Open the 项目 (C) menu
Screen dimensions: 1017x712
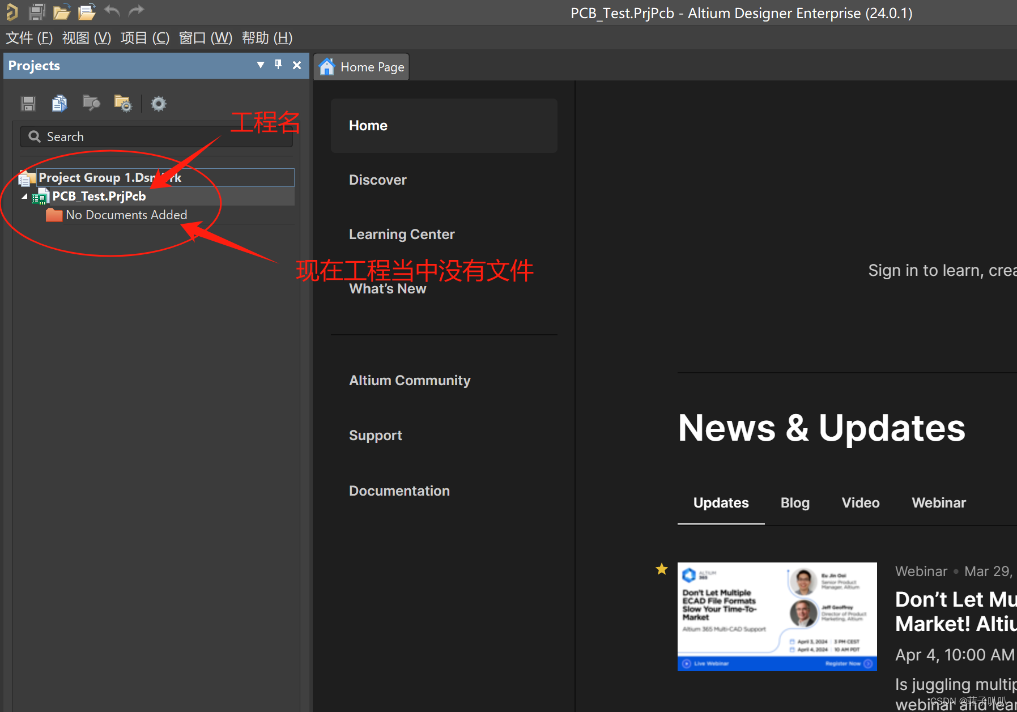click(x=145, y=38)
